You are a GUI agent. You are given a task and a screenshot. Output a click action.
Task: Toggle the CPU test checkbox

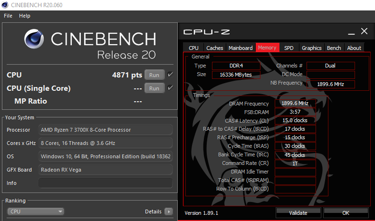[170, 75]
